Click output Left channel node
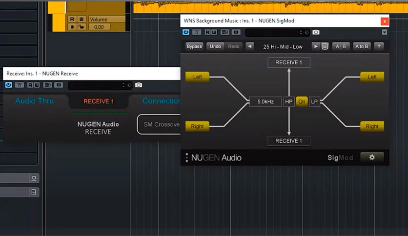Viewport: 408px width, 236px height. click(372, 77)
